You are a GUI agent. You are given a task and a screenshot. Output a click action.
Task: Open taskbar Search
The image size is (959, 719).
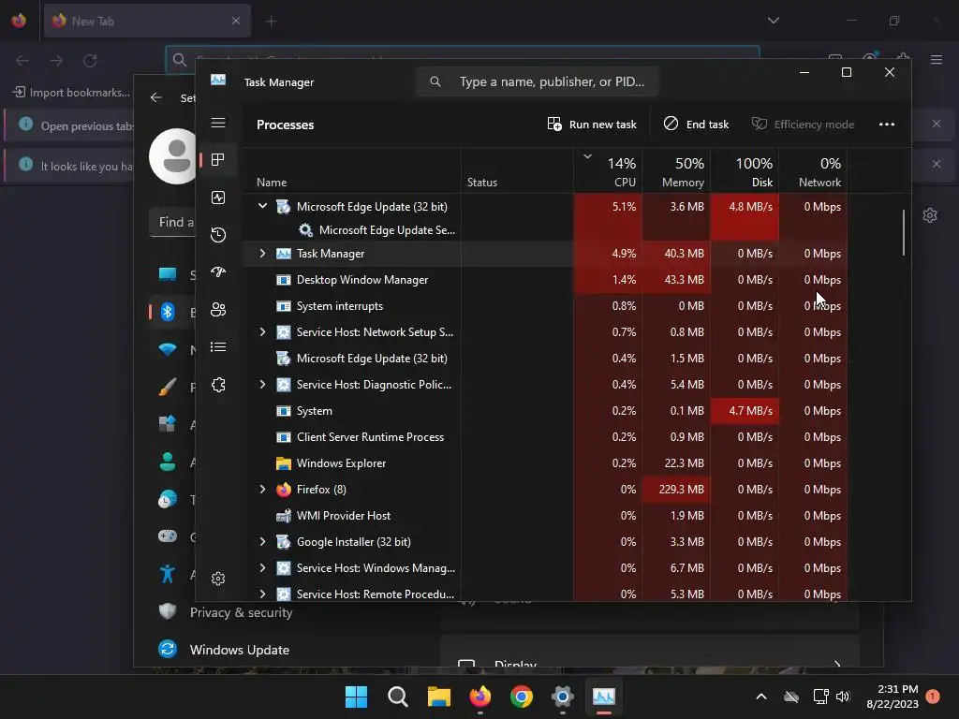pyautogui.click(x=397, y=697)
